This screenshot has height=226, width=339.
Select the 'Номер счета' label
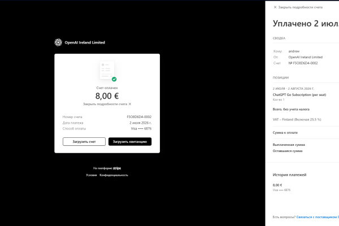pos(72,117)
